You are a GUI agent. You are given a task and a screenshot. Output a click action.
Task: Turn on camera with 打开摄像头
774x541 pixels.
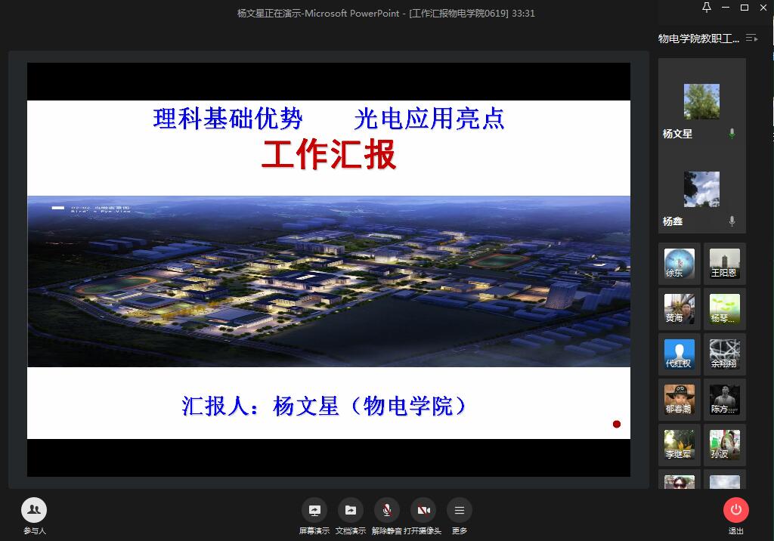tap(423, 511)
